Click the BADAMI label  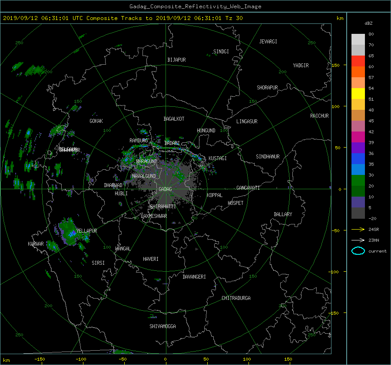pos(172,143)
